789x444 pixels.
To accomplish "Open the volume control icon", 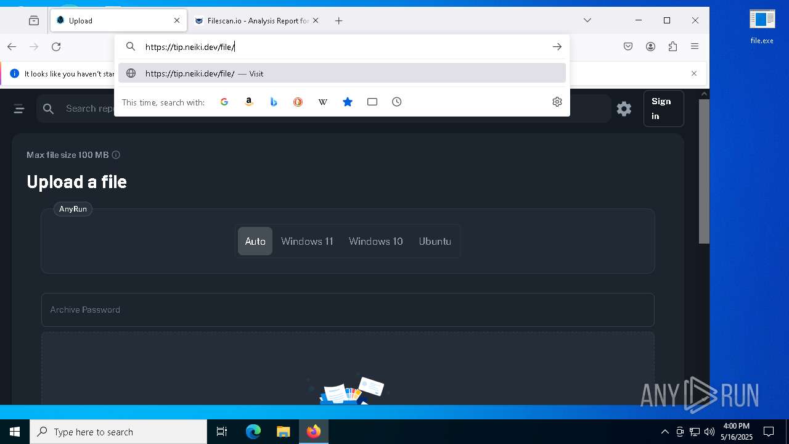I will (709, 432).
